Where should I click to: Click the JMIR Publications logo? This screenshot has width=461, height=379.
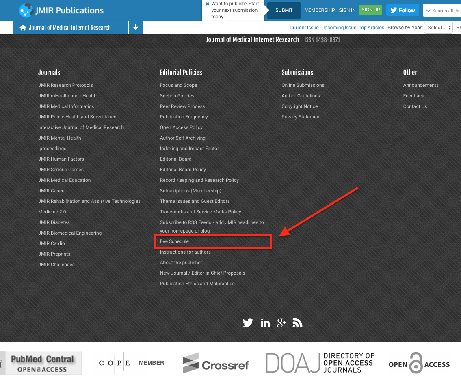pyautogui.click(x=61, y=10)
